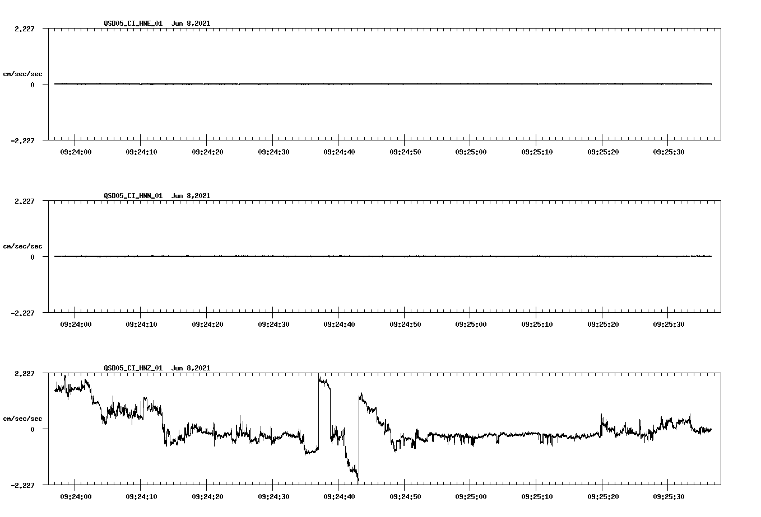
Task: Select 09:24:30 time label under HNN plot
Action: tap(273, 324)
